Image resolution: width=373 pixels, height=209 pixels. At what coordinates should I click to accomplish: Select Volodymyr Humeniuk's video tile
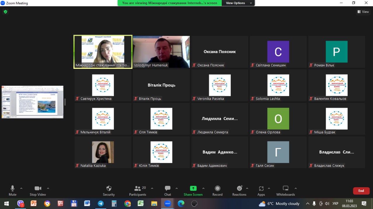[161, 52]
